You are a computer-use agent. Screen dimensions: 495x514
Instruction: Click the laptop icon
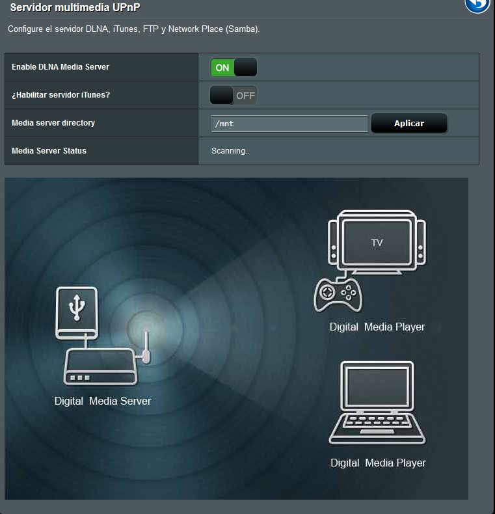pyautogui.click(x=377, y=403)
